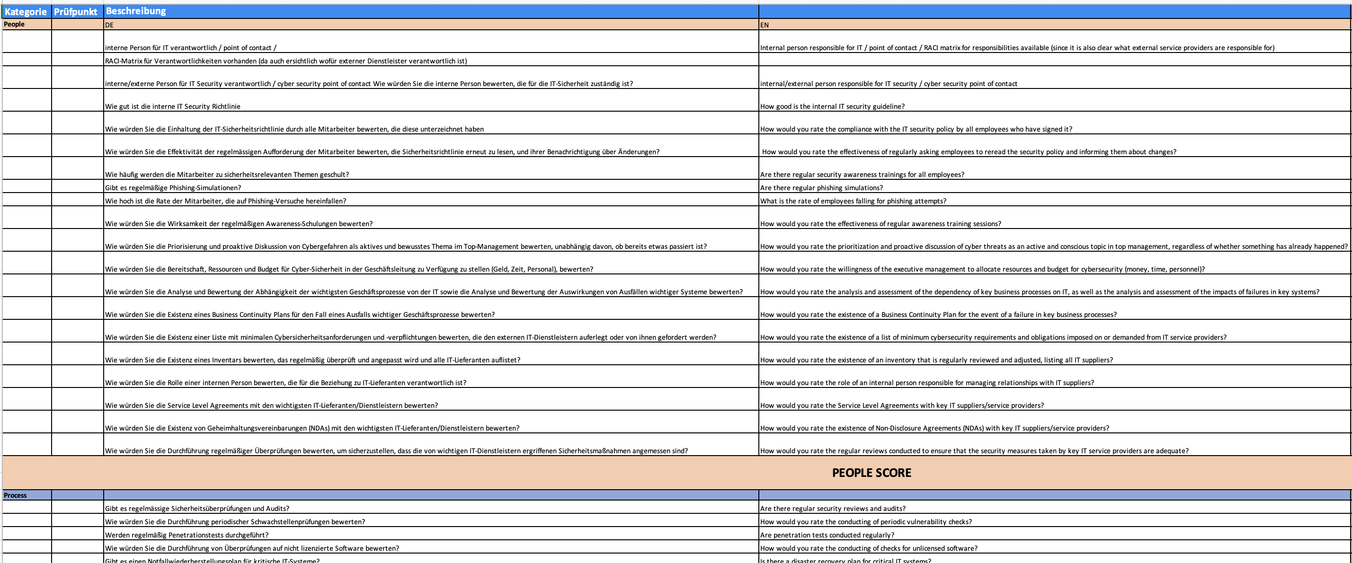Select 'How good is the internal IT security guideline?' cell
This screenshot has height=563, width=1352.
832,106
